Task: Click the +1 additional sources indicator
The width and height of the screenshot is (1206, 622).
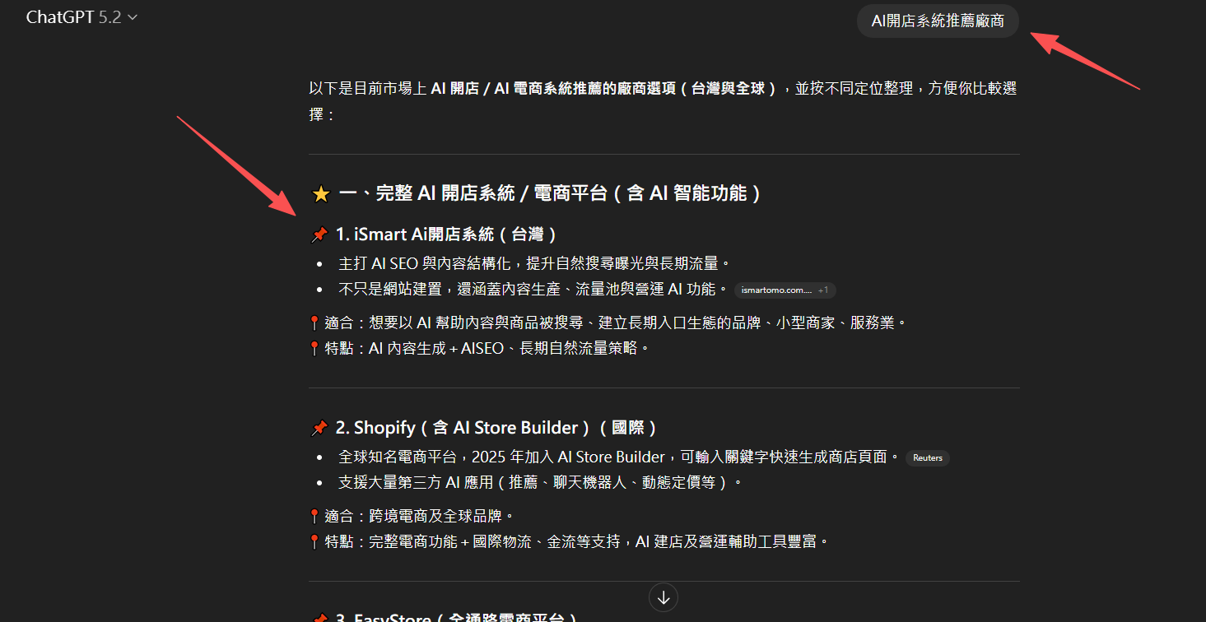Action: tap(825, 290)
